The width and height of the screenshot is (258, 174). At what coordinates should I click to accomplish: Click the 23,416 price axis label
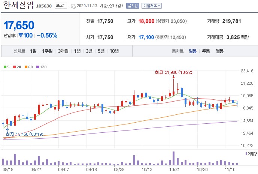(247, 71)
